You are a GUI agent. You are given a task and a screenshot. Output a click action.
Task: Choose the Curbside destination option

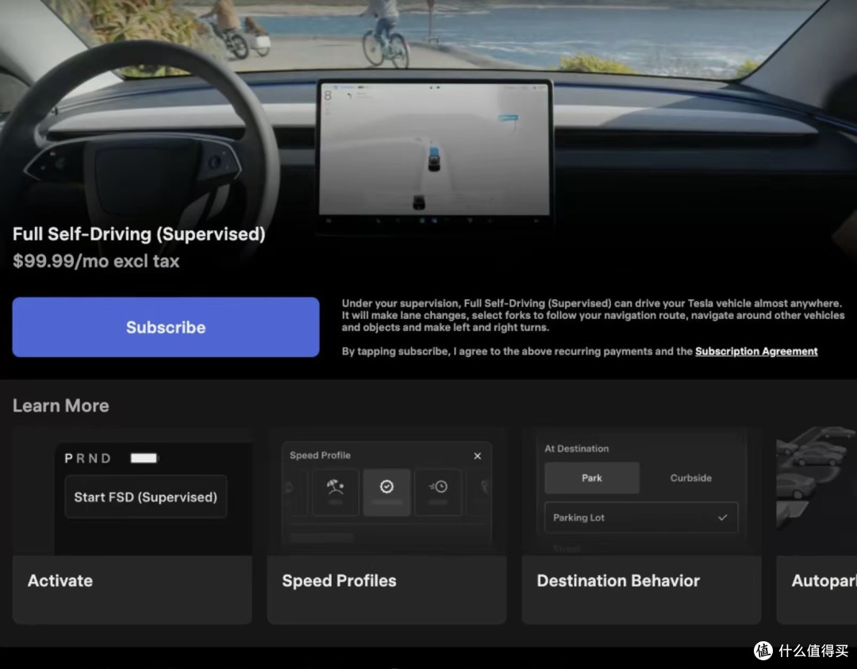tap(691, 478)
